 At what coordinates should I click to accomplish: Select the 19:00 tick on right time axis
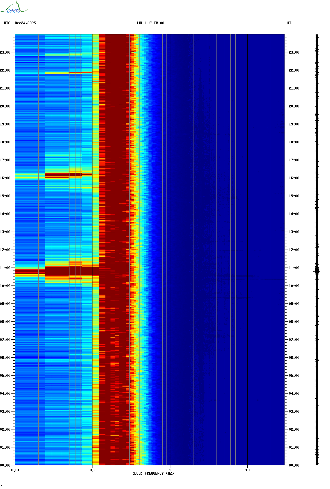294,124
